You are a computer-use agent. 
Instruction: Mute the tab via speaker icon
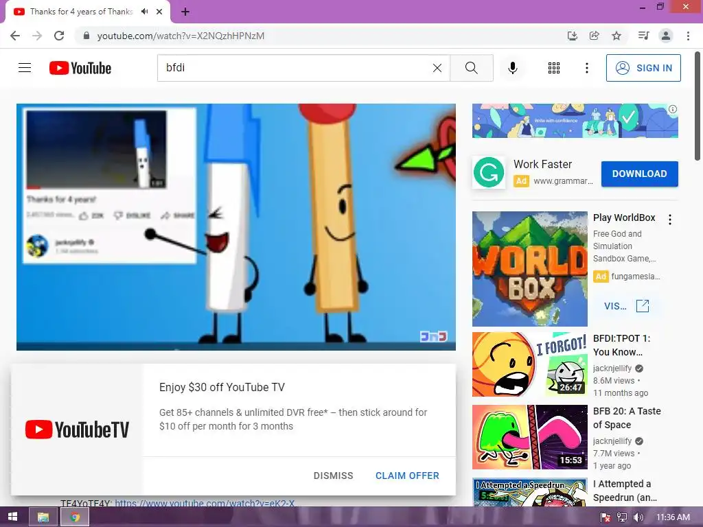(144, 12)
